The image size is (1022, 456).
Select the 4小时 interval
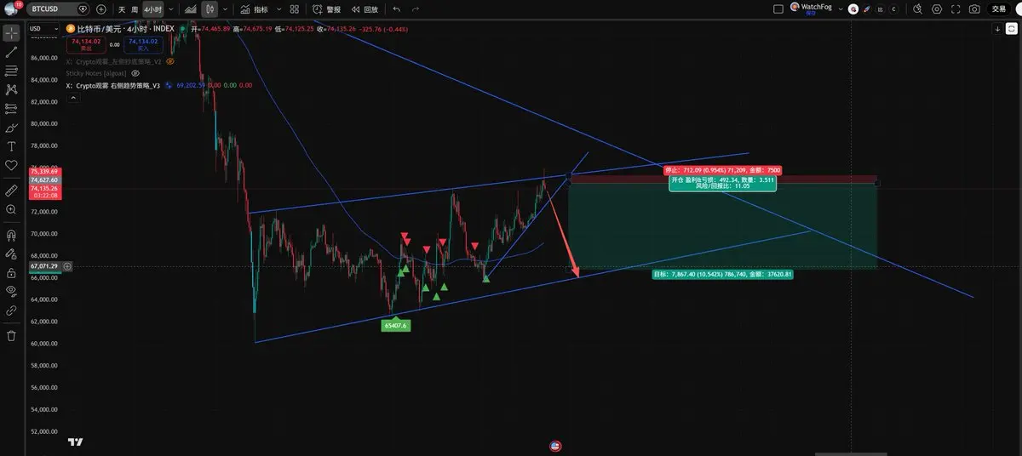153,9
